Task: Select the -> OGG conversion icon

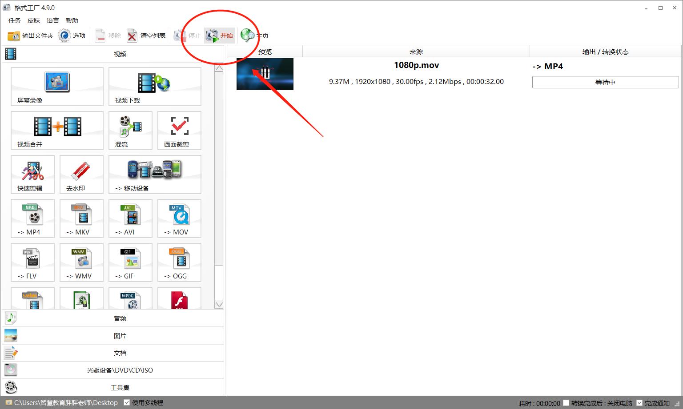Action: pyautogui.click(x=179, y=262)
